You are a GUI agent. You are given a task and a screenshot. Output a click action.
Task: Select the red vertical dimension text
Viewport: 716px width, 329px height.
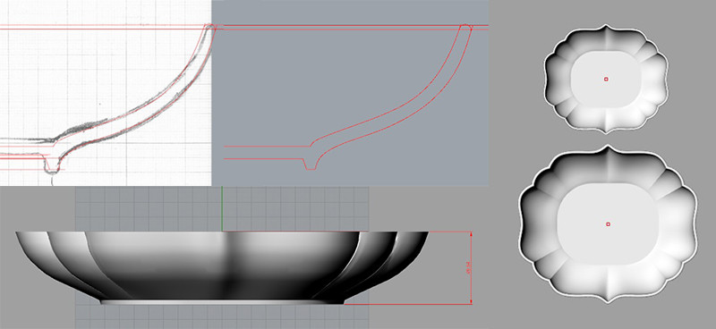(467, 268)
